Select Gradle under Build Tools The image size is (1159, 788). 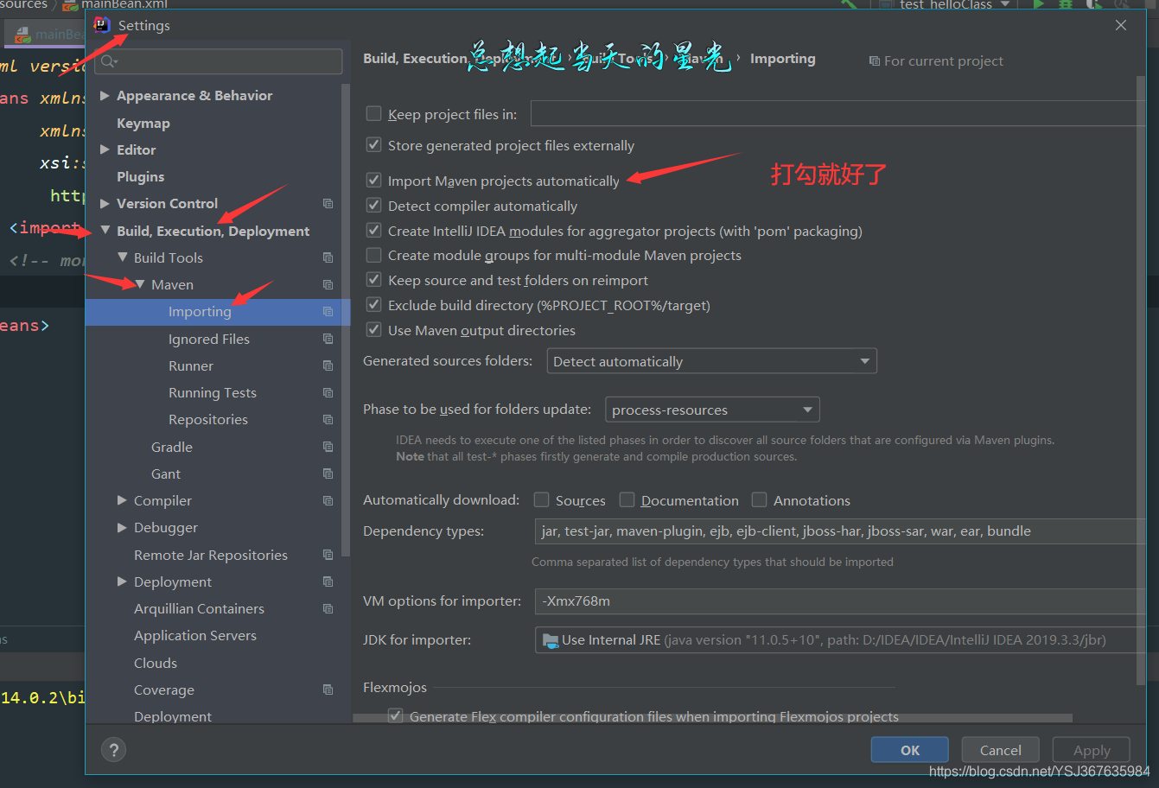point(172,447)
